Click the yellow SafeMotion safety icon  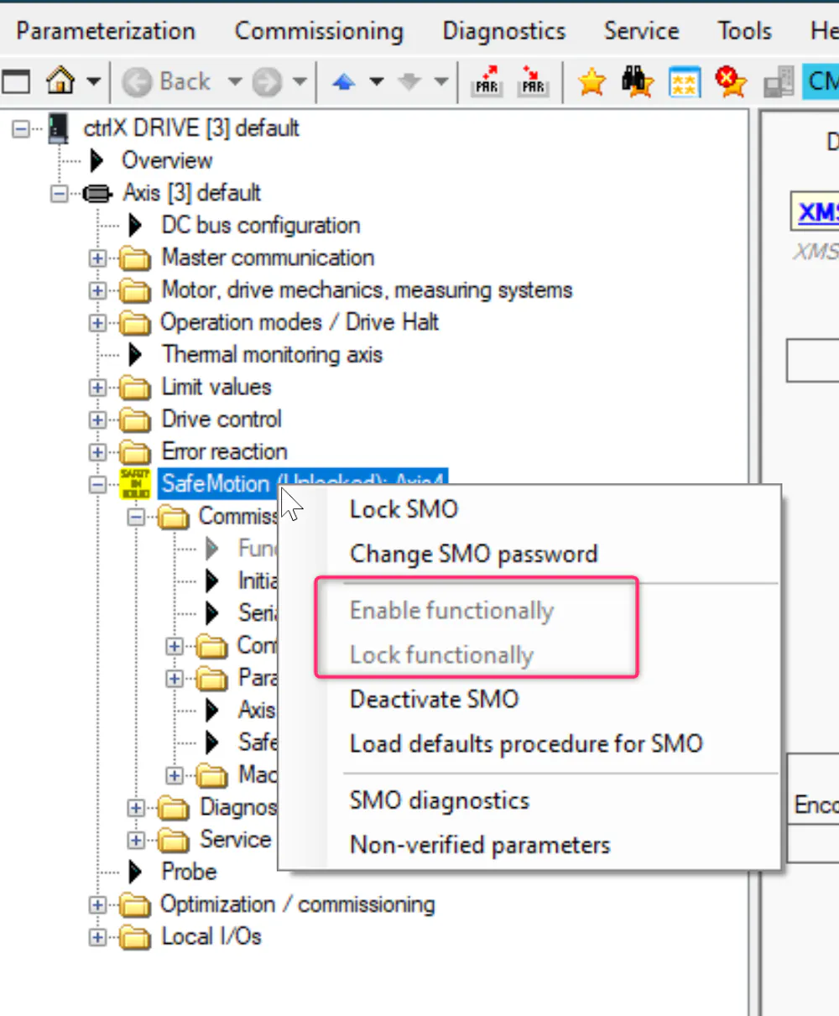click(135, 484)
